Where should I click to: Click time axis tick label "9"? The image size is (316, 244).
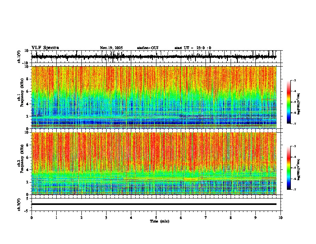click(x=255, y=218)
